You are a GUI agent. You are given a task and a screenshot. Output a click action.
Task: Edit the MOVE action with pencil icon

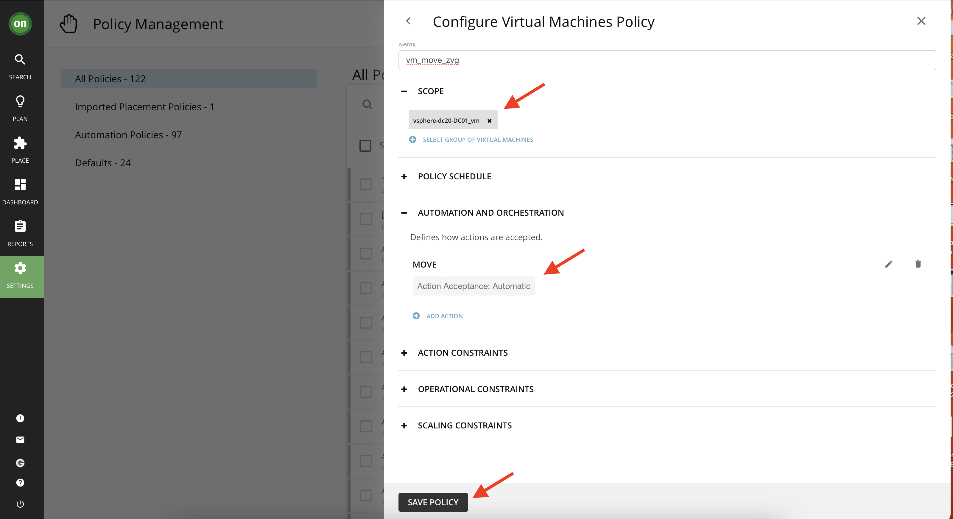pos(889,264)
